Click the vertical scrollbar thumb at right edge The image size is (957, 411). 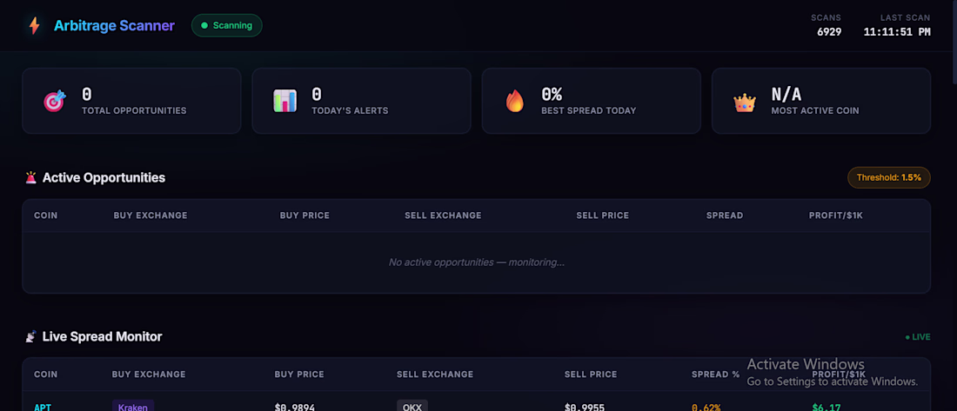[x=954, y=42]
